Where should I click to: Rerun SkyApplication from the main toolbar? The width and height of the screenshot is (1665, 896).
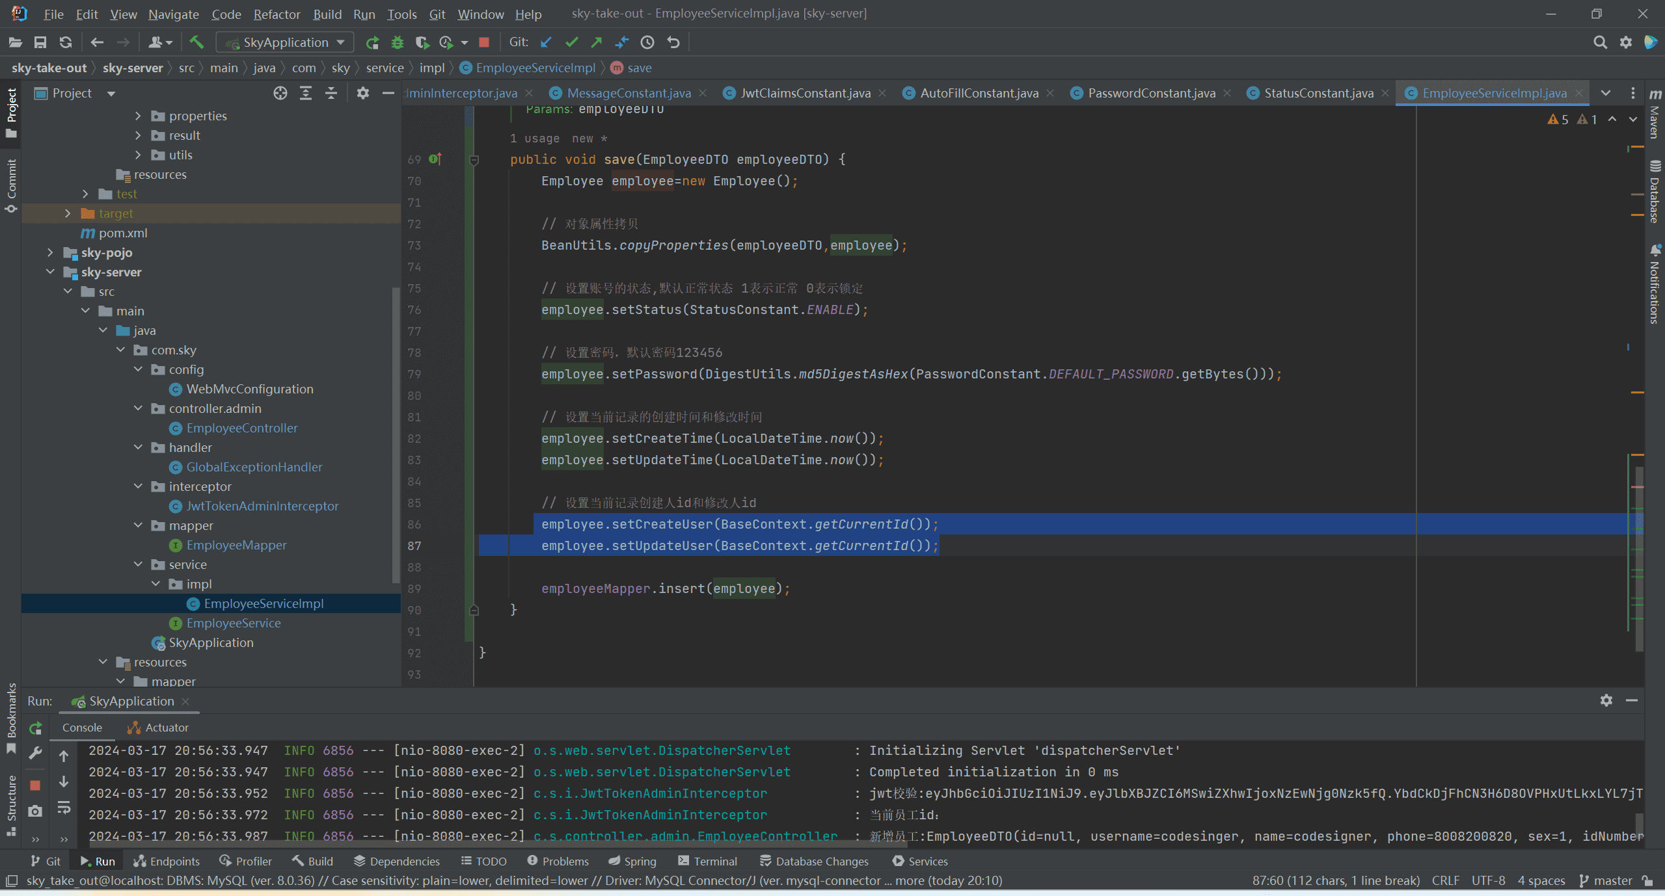[372, 43]
